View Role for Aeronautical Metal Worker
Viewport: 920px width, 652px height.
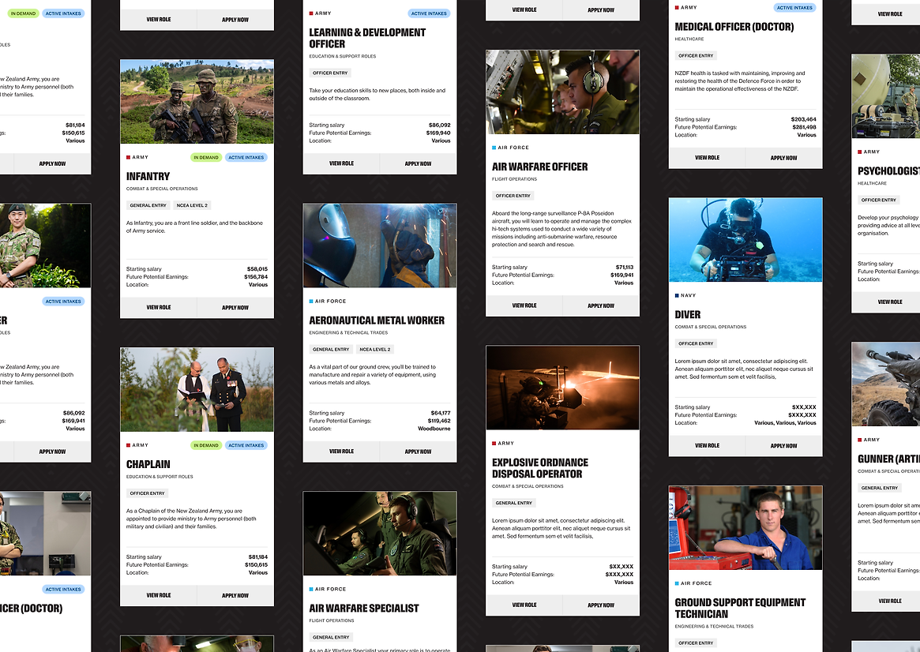[x=341, y=452]
